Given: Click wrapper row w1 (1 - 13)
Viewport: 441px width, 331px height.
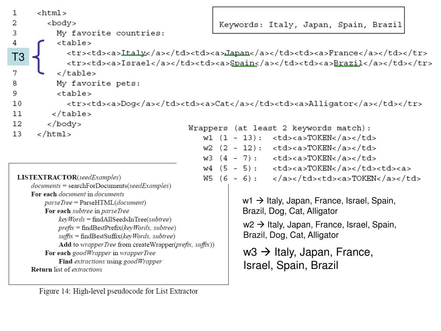Looking at the screenshot, I should click(289, 138).
